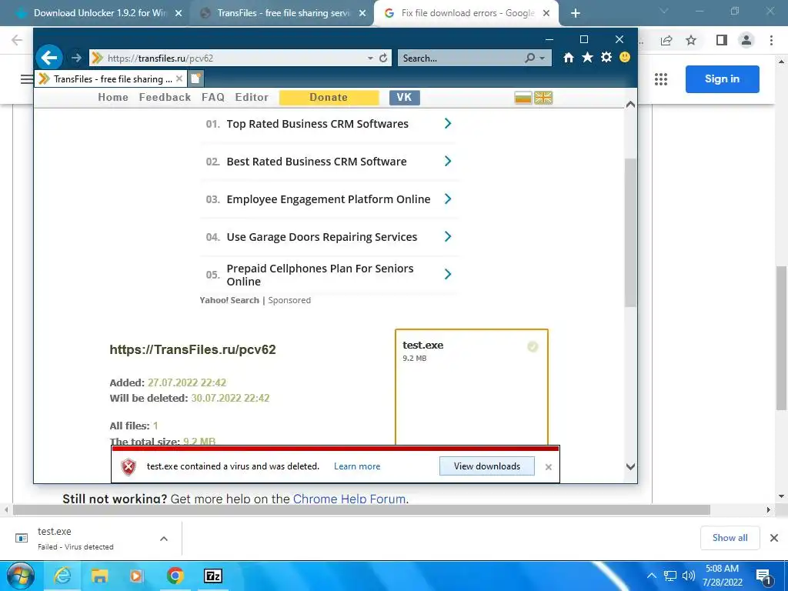The height and width of the screenshot is (591, 788).
Task: Open the Windows Start menu
Action: click(20, 576)
